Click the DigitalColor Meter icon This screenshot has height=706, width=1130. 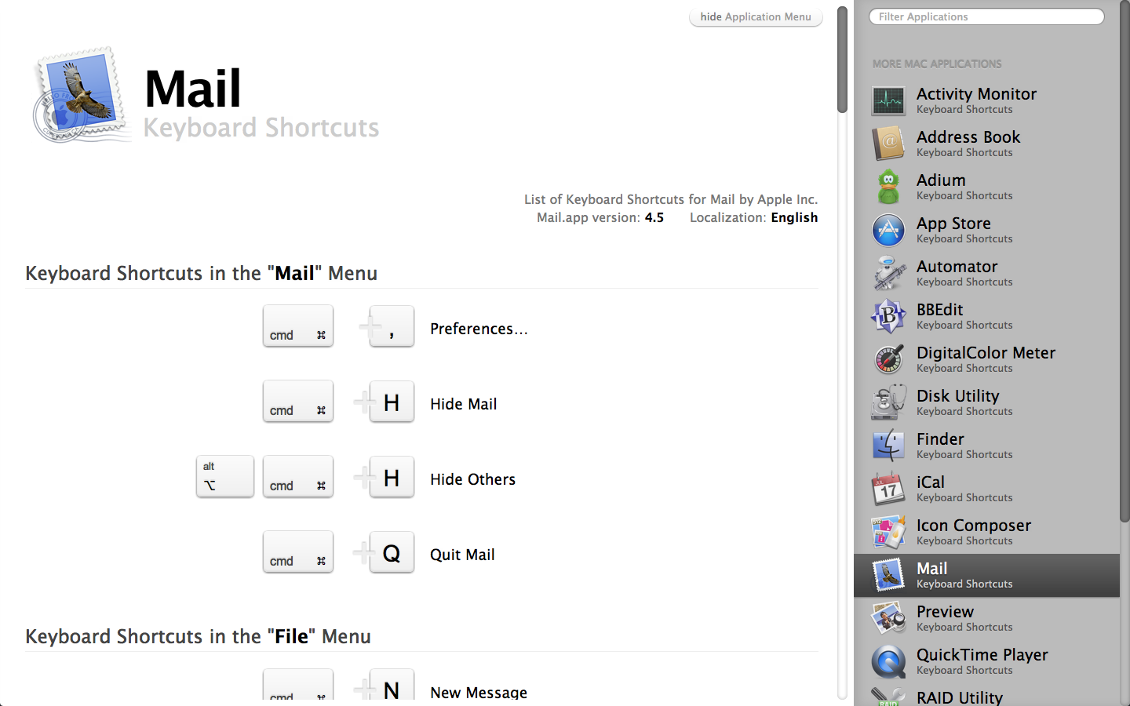click(x=888, y=360)
